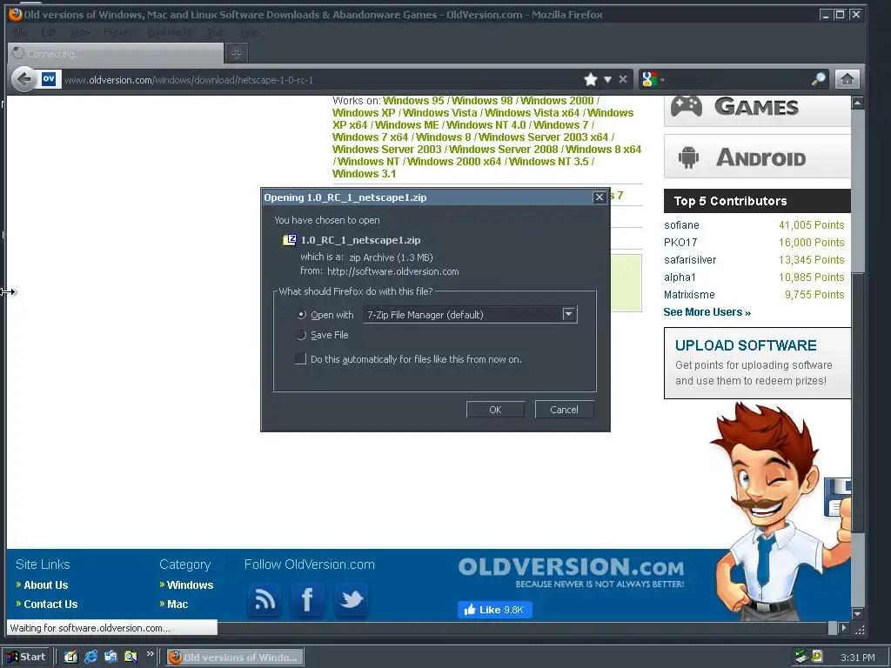Click the UPLOAD SOFTWARE heading
This screenshot has height=668, width=891.
coord(746,345)
